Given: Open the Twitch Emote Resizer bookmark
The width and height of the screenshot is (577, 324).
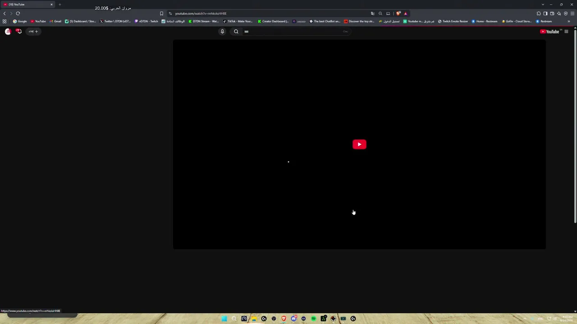Looking at the screenshot, I should [x=453, y=21].
